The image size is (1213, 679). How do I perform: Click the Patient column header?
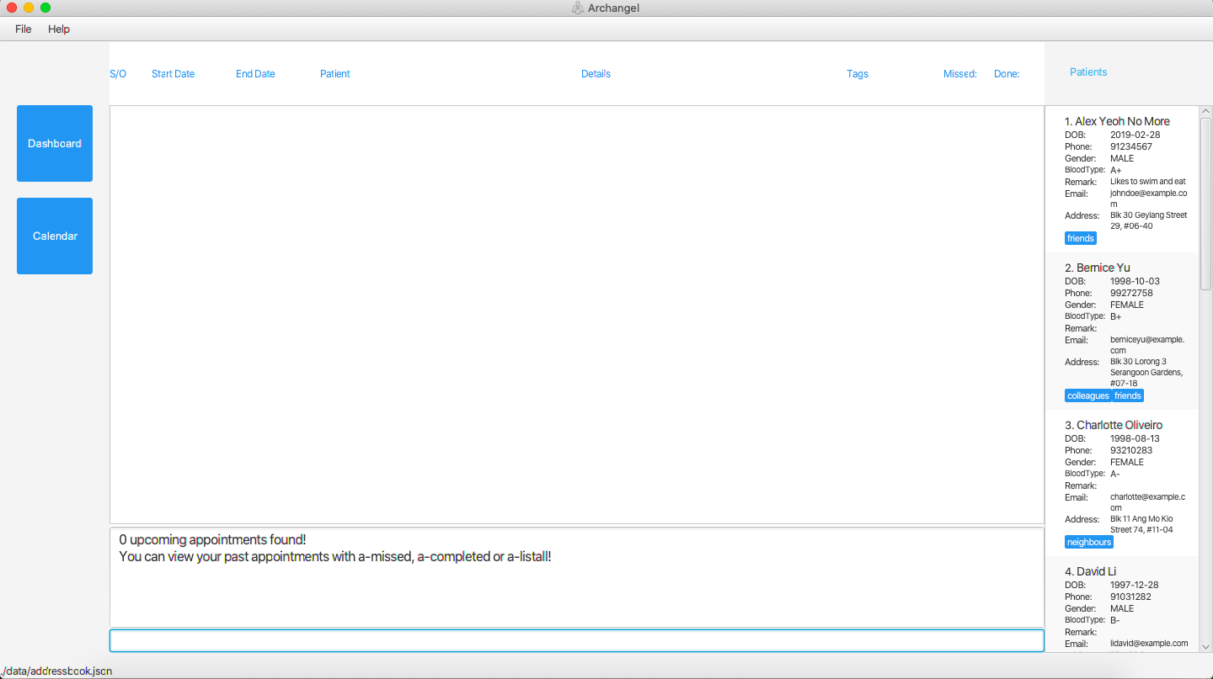coord(335,74)
